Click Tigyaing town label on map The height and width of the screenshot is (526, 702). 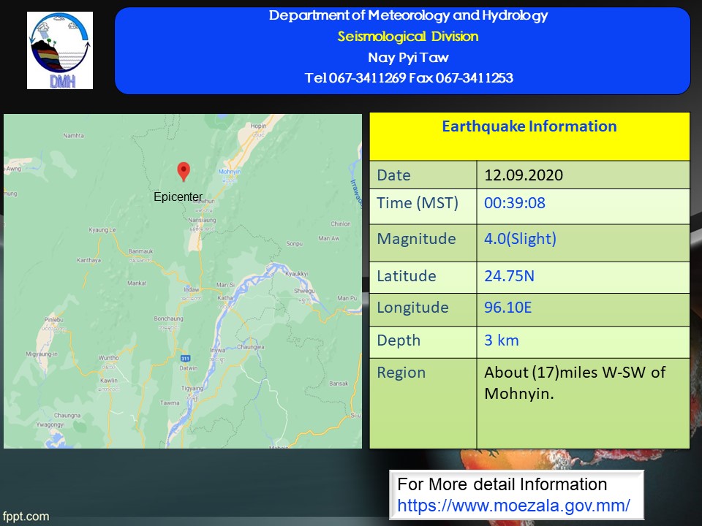[192, 388]
